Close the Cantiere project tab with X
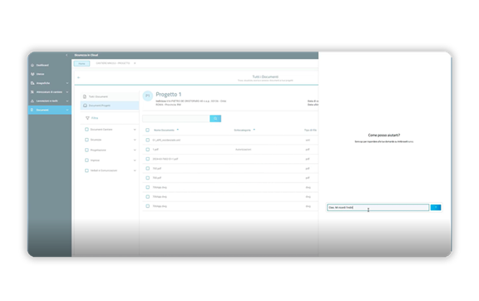The height and width of the screenshot is (301, 479). (x=135, y=63)
